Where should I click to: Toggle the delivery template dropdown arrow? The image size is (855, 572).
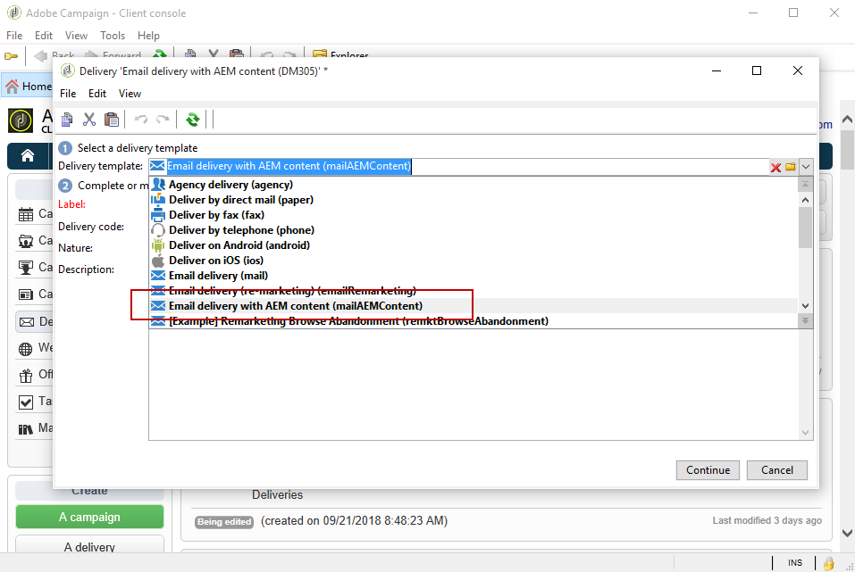click(x=806, y=167)
